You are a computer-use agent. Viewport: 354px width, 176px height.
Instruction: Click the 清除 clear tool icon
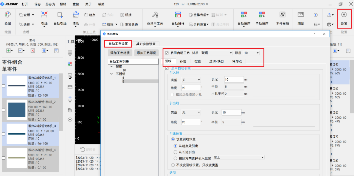coord(76,15)
